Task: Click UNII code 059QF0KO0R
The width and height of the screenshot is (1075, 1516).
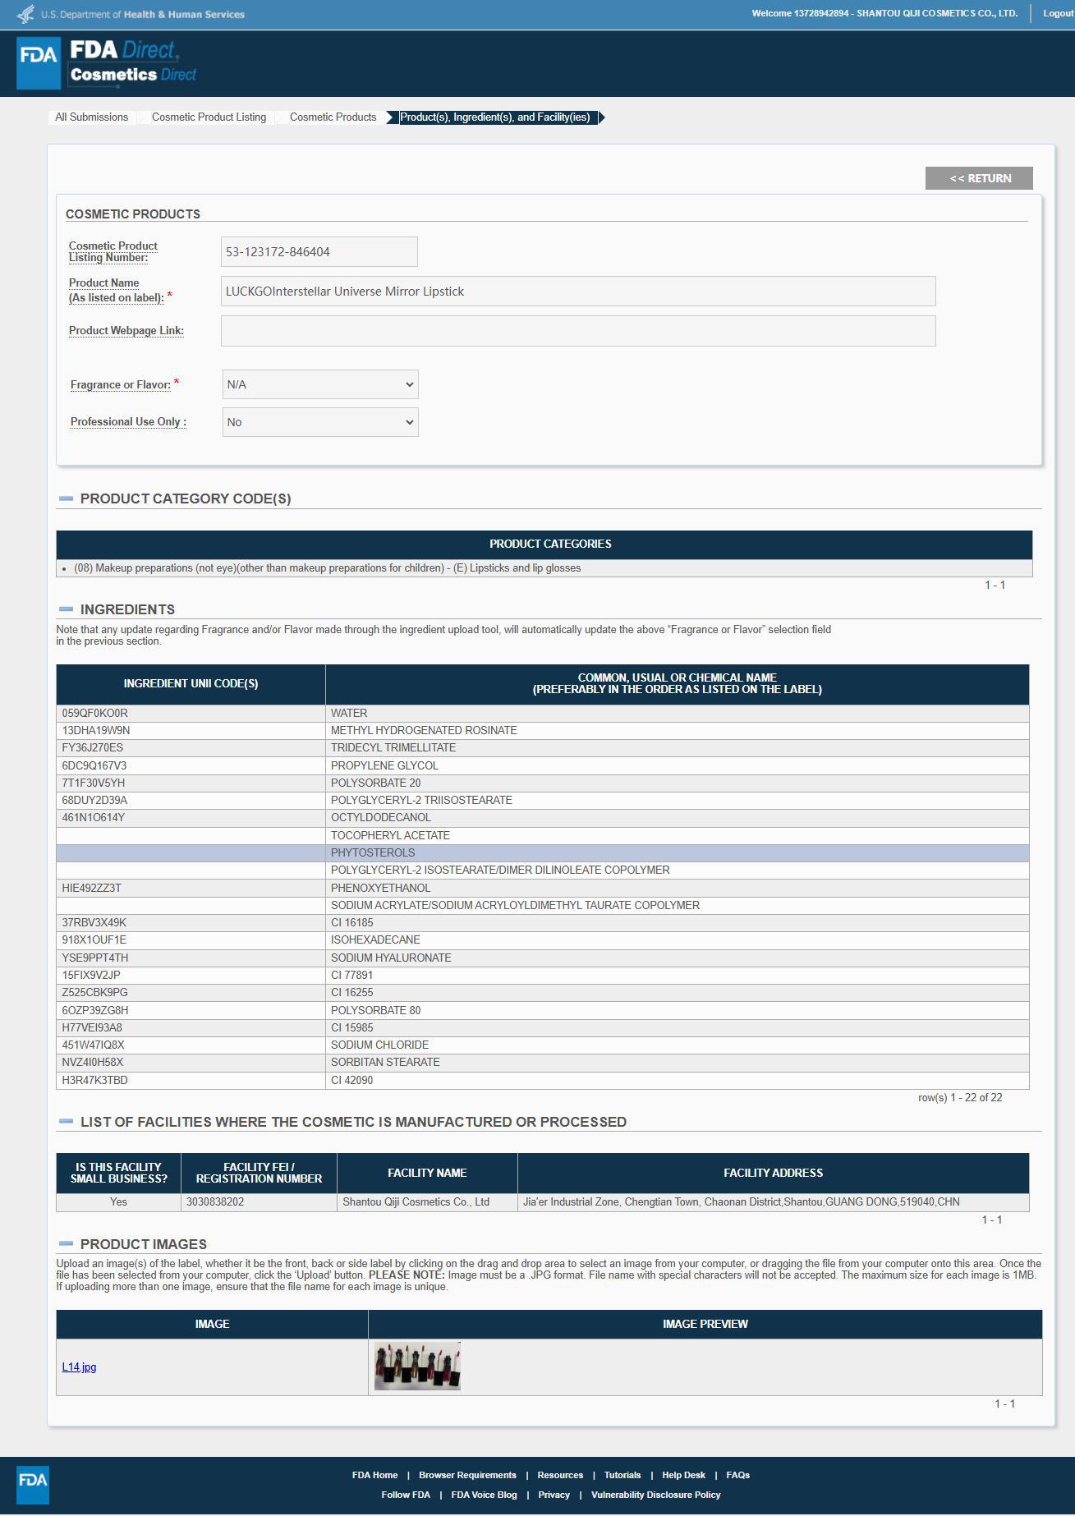Action: [x=94, y=713]
